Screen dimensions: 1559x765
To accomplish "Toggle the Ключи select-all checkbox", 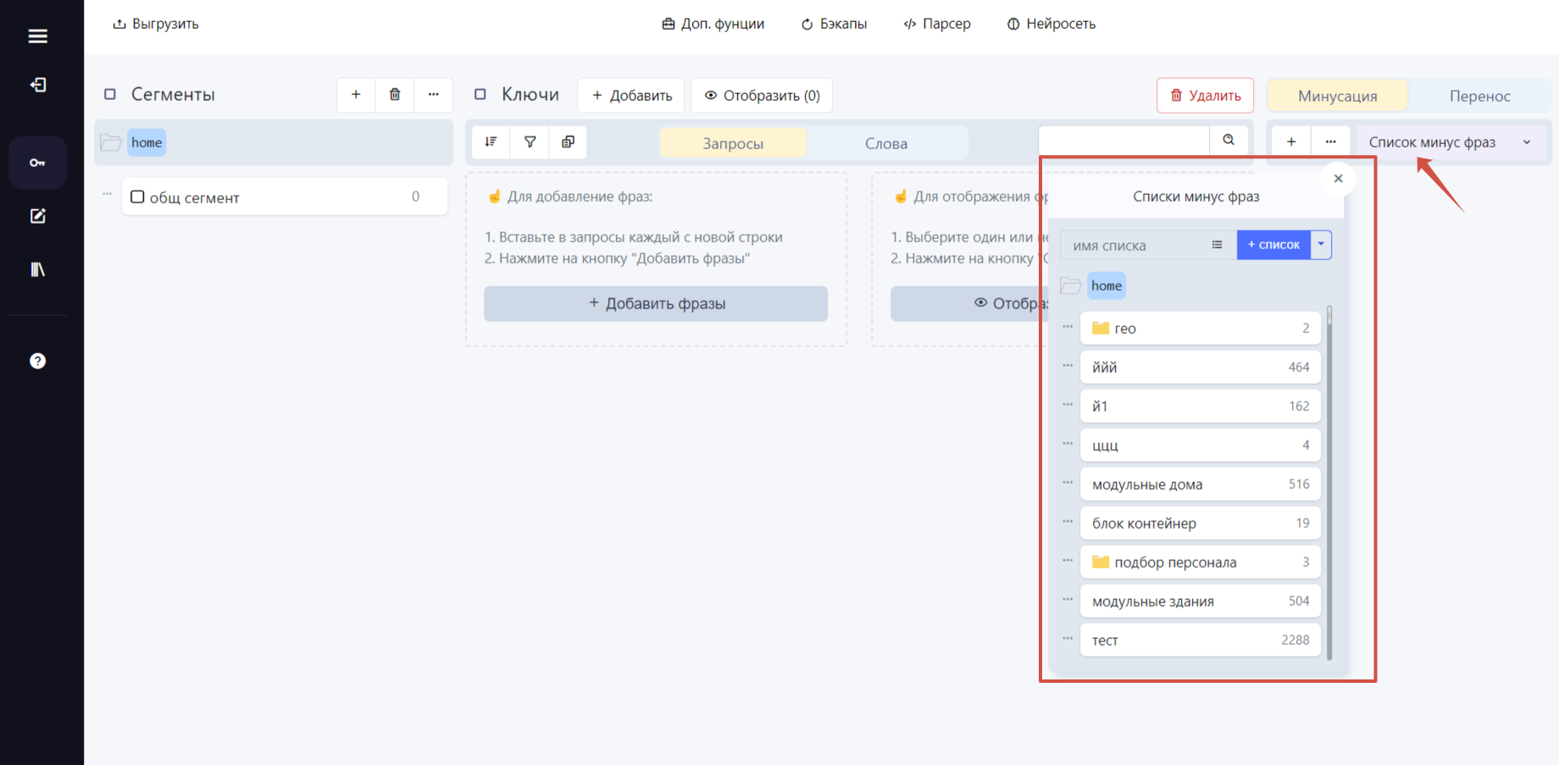I will (x=480, y=94).
